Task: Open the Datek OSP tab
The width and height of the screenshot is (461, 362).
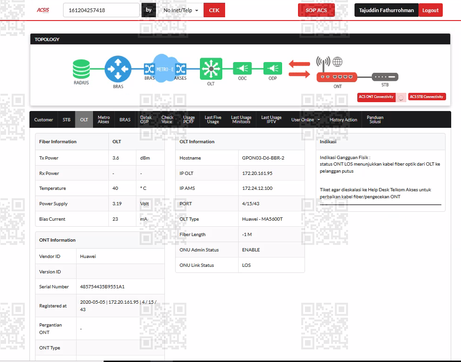Action: coord(146,119)
